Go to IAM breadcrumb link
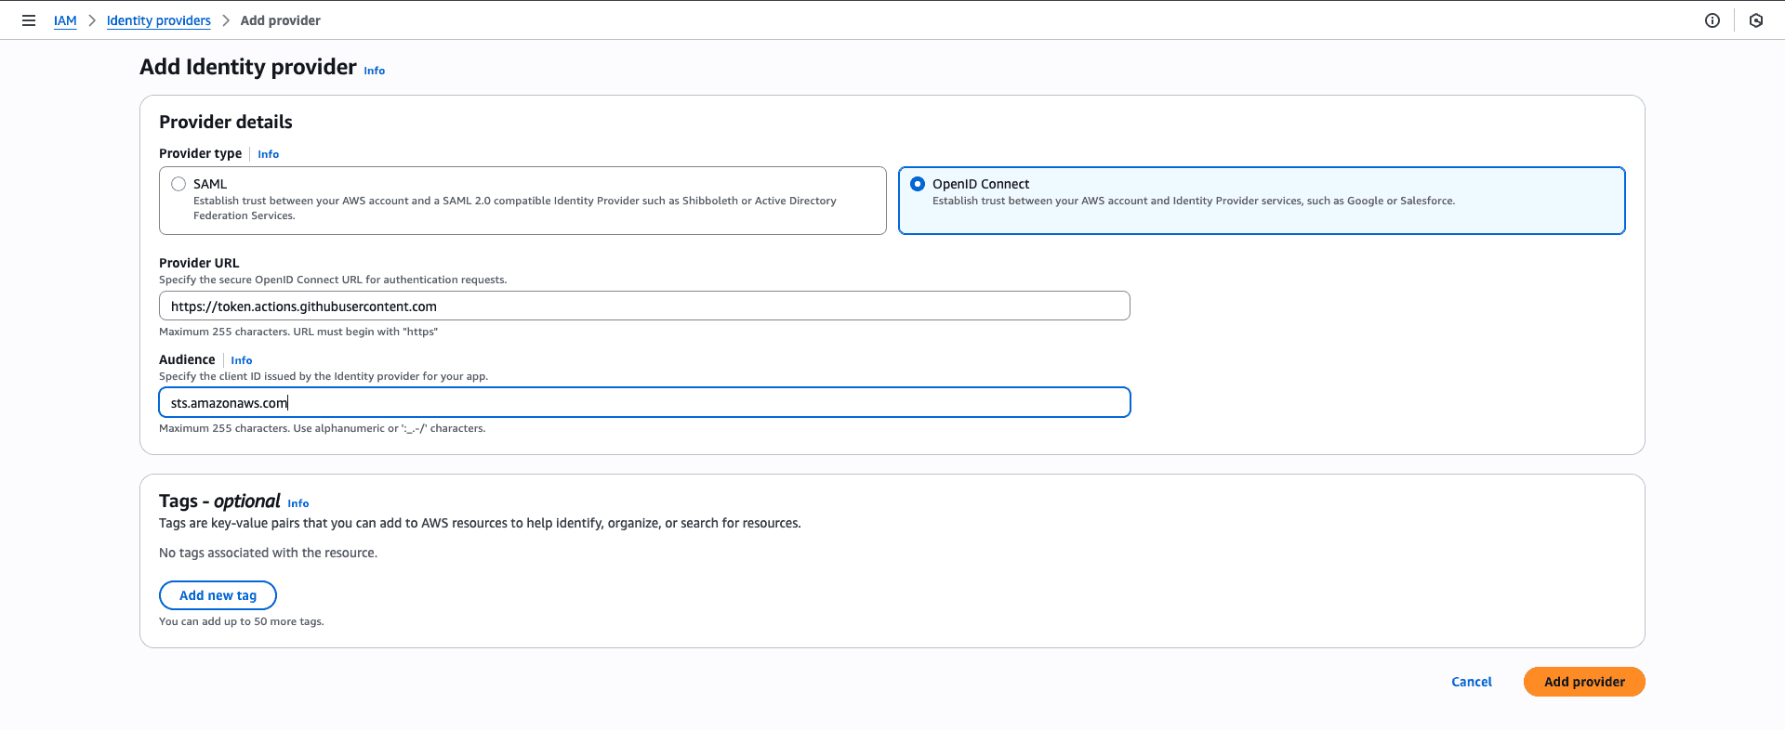This screenshot has height=730, width=1785. point(65,20)
